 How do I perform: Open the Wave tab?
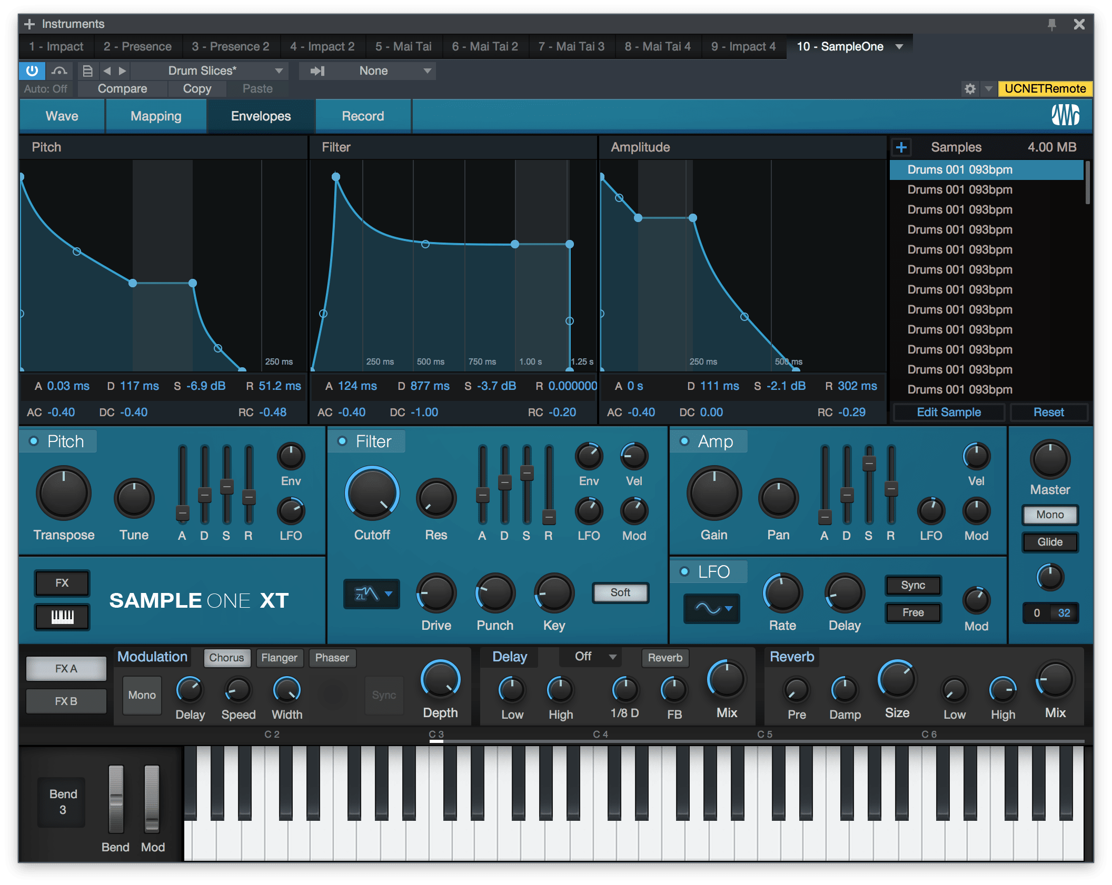pos(62,116)
